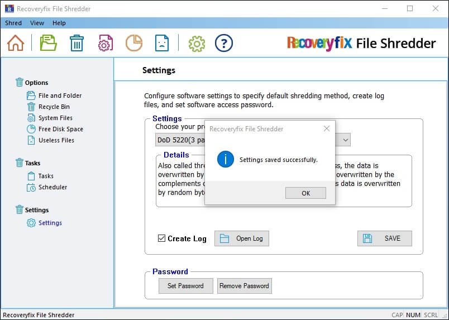This screenshot has height=320, width=449.
Task: Choose Free Disk Space in the sidebar
Action: pos(61,129)
